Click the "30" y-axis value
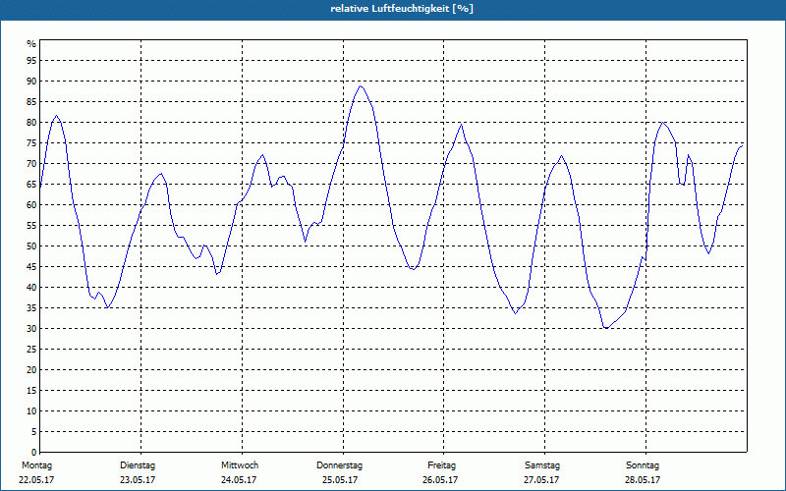 [x=31, y=329]
